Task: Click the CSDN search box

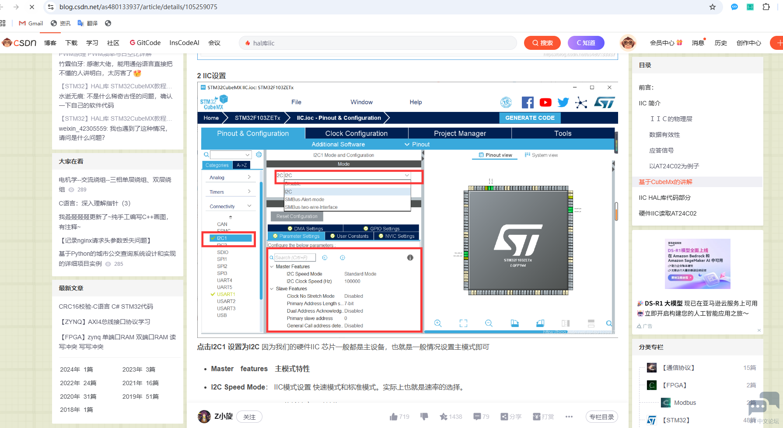Action: [x=378, y=43]
